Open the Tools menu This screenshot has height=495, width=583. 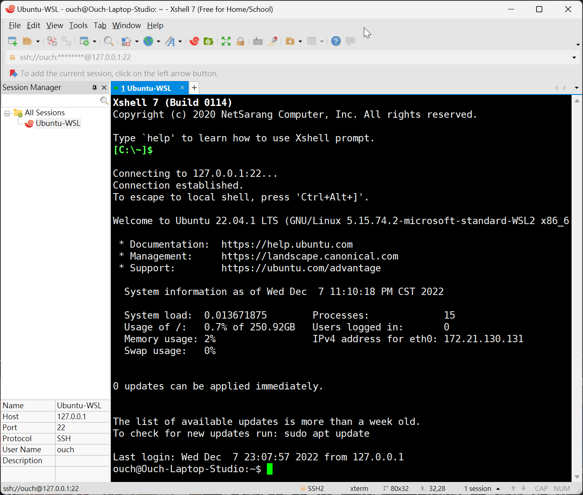pyautogui.click(x=78, y=25)
